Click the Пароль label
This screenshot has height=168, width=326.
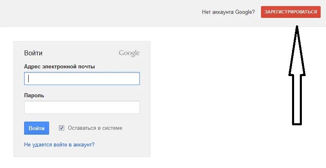pos(34,96)
